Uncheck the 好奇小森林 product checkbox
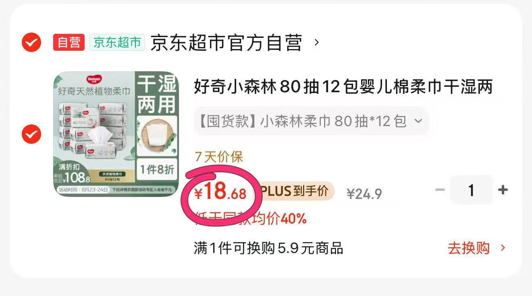Viewport: 532px width, 296px height. (x=31, y=134)
